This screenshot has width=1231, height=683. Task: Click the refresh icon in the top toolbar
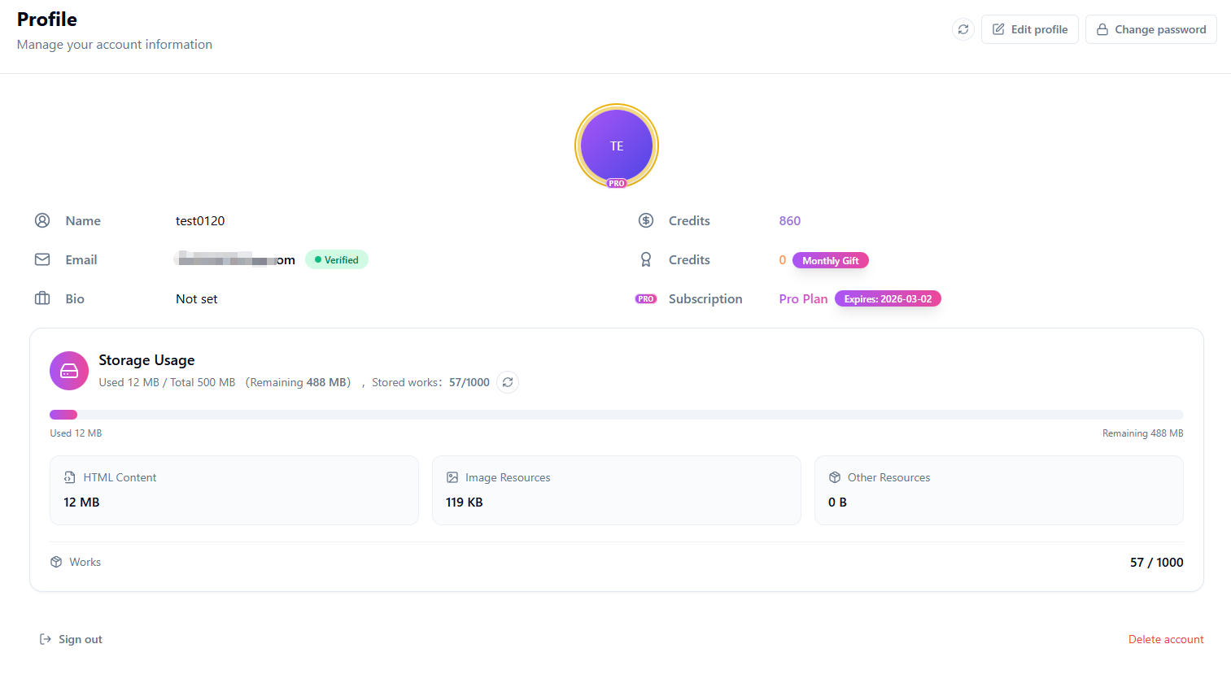point(963,28)
